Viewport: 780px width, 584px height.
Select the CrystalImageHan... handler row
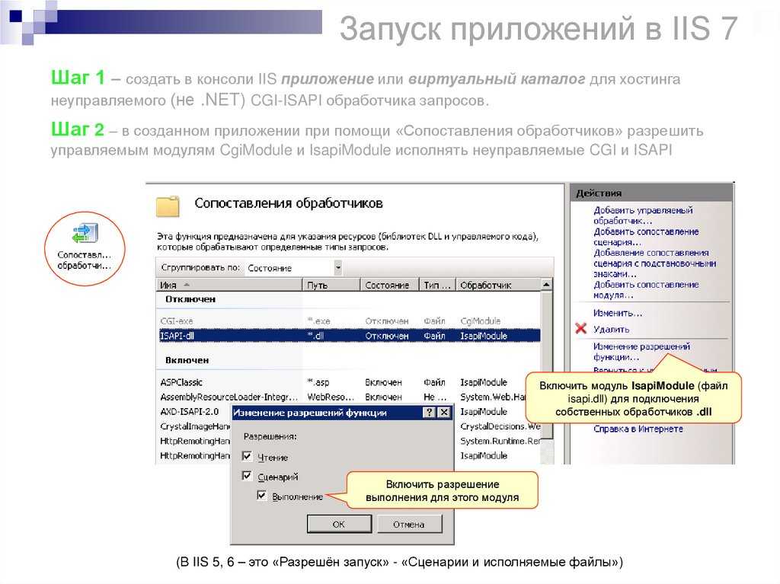click(195, 426)
